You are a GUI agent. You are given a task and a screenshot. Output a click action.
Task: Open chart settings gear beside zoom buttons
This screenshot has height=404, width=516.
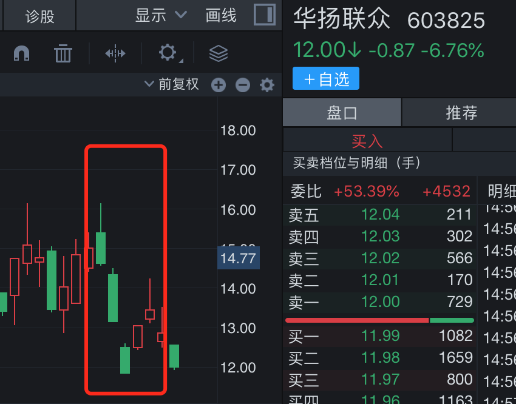click(267, 86)
